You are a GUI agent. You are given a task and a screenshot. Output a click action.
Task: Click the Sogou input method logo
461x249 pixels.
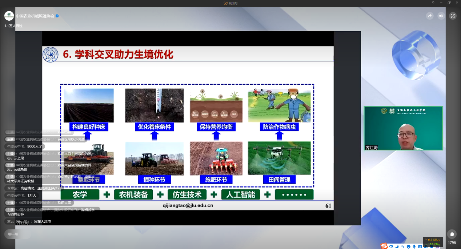(384, 246)
